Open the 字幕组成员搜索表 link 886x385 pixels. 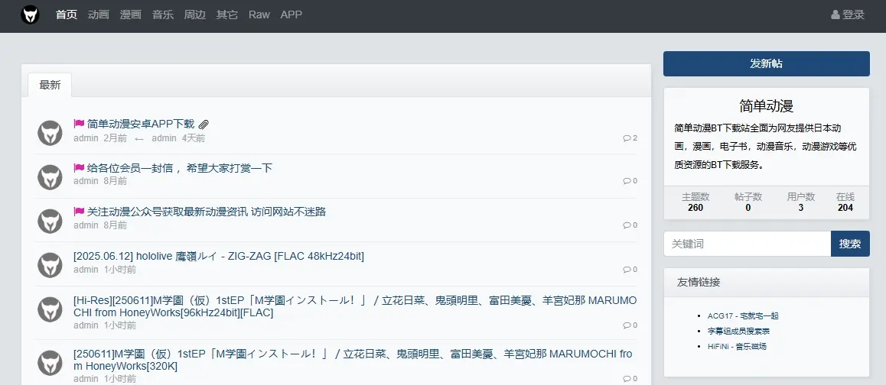point(738,331)
